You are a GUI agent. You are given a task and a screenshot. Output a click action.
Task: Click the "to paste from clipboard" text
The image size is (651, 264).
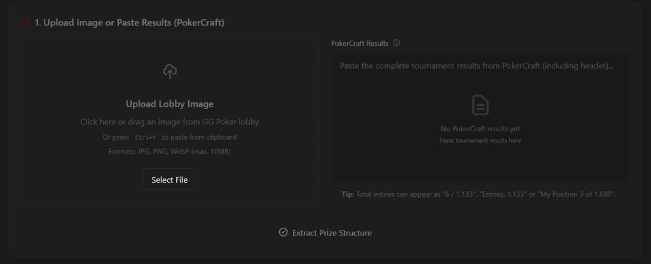(x=200, y=137)
